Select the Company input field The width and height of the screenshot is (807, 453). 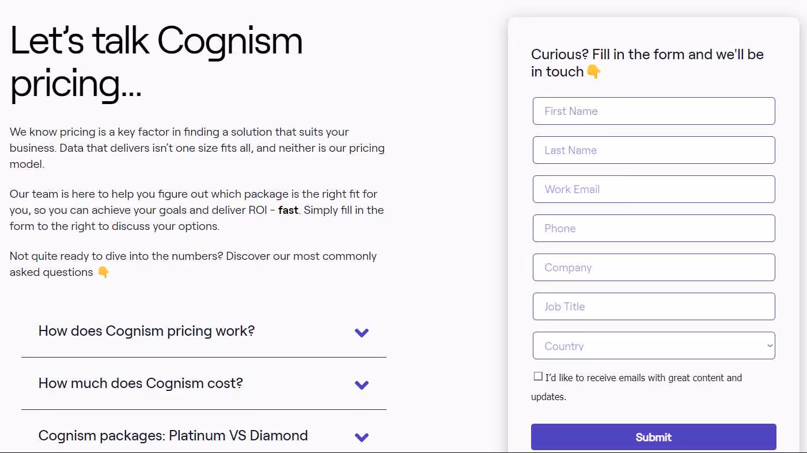(654, 267)
